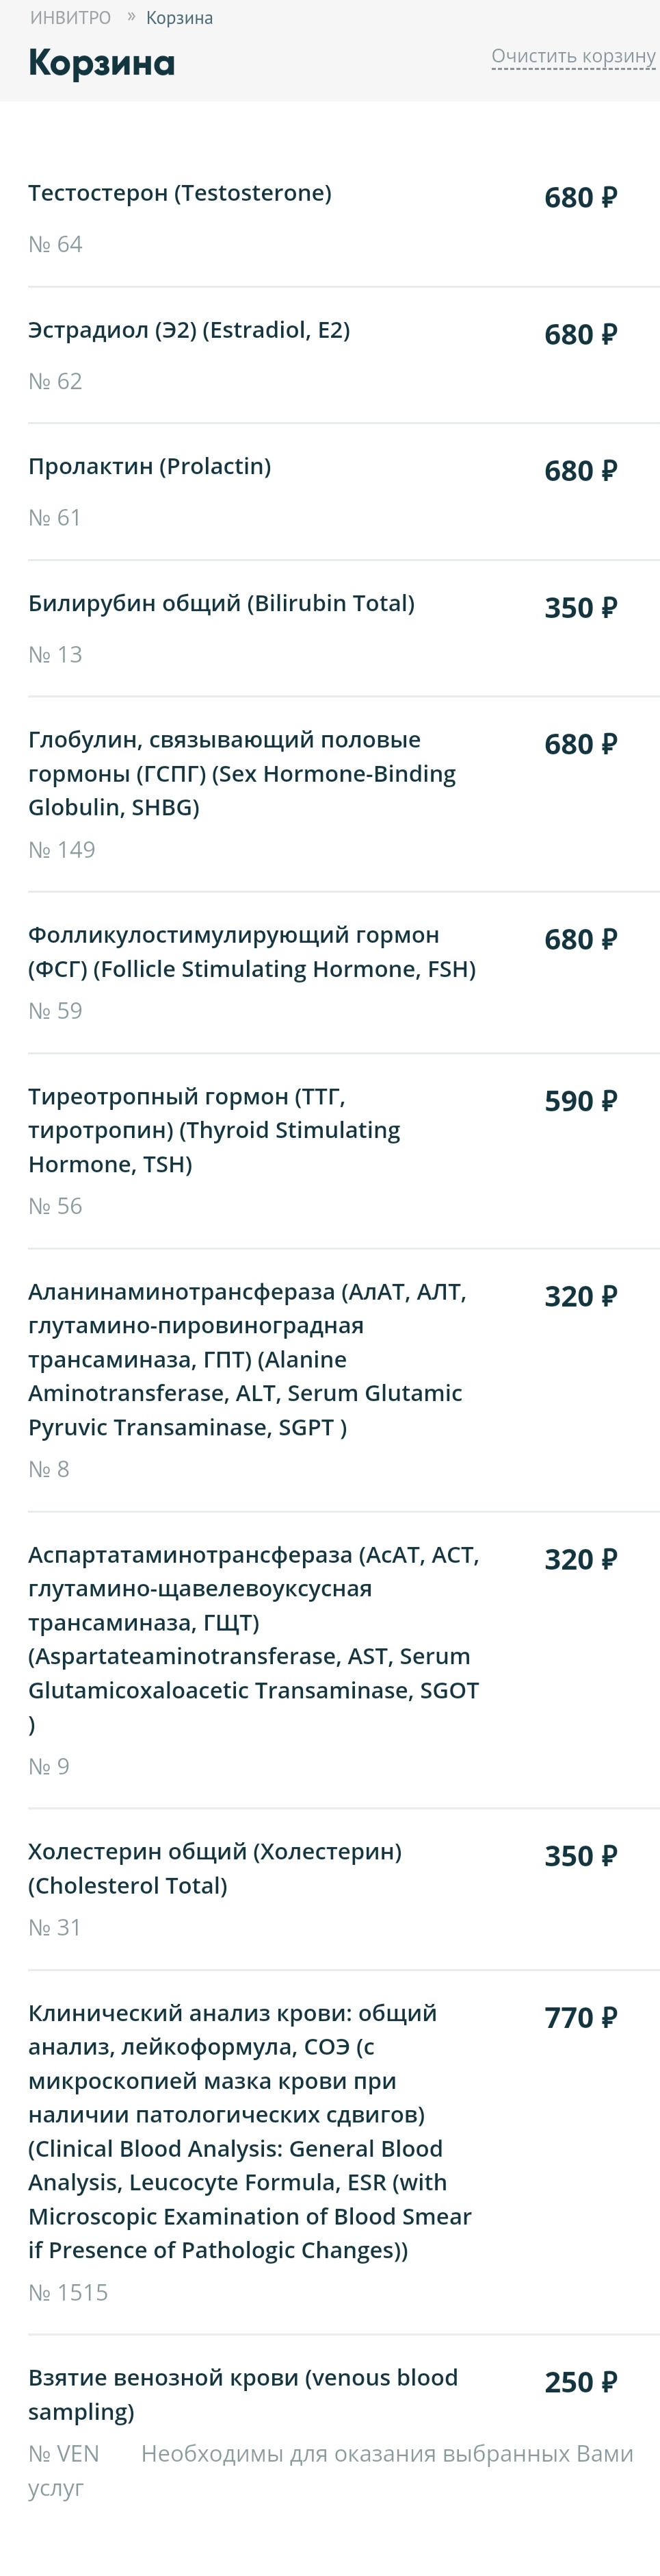
Task: Open the Фолликулостимулирующий гормон (FSH) item
Action: point(252,951)
